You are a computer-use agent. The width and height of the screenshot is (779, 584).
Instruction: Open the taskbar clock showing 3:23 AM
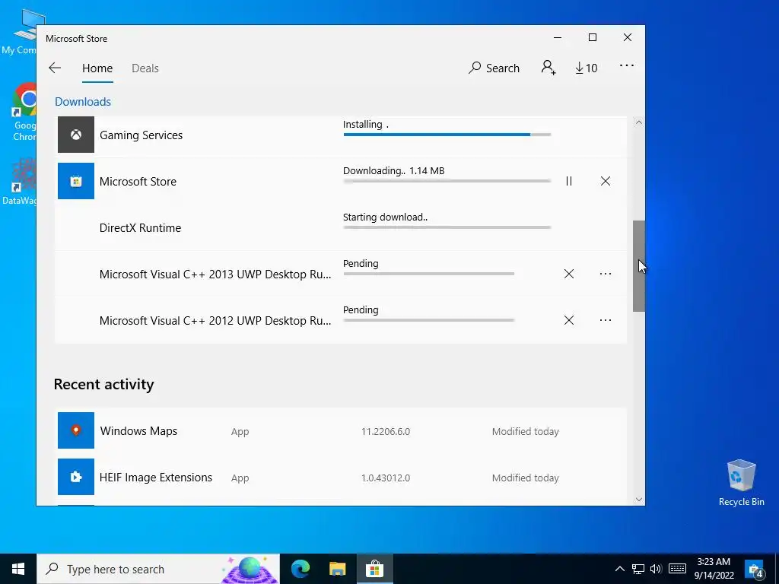pyautogui.click(x=714, y=569)
